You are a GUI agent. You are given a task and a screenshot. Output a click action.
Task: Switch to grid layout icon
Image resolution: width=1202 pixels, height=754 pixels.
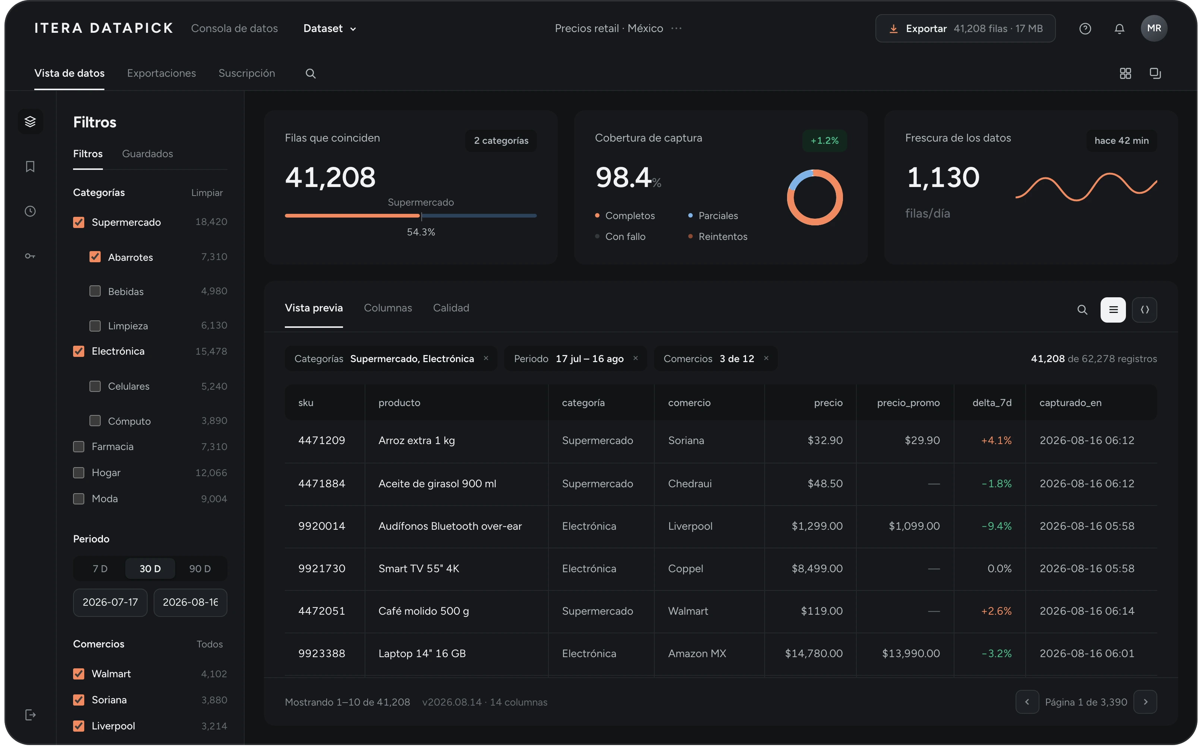[1125, 73]
